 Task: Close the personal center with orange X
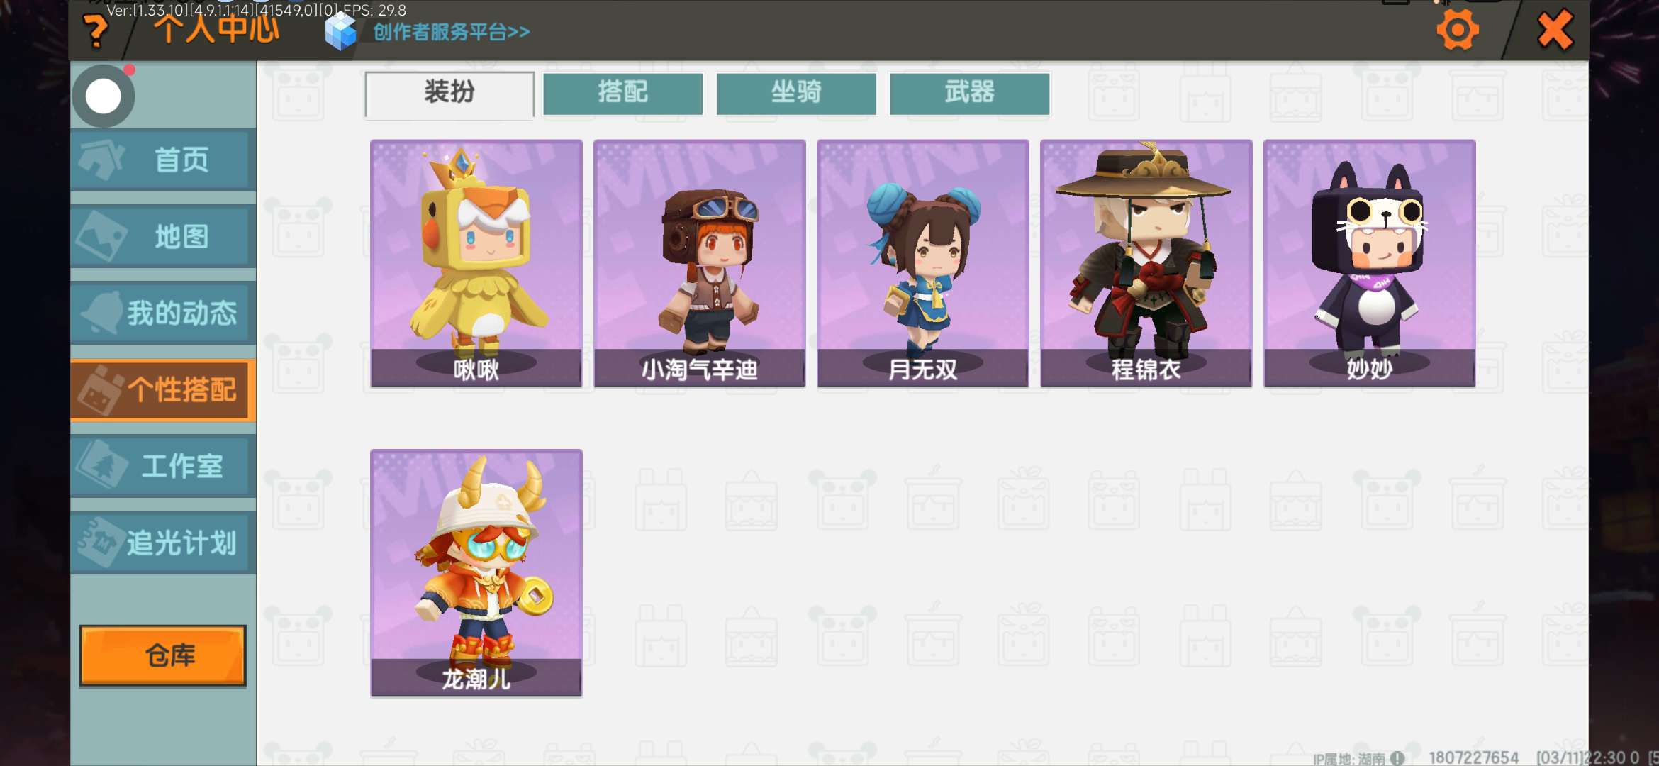pyautogui.click(x=1555, y=30)
